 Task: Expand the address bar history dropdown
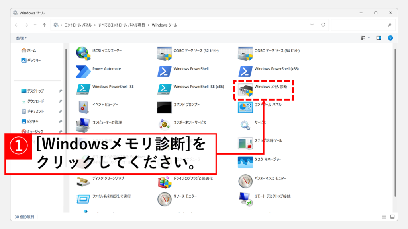[x=312, y=25]
